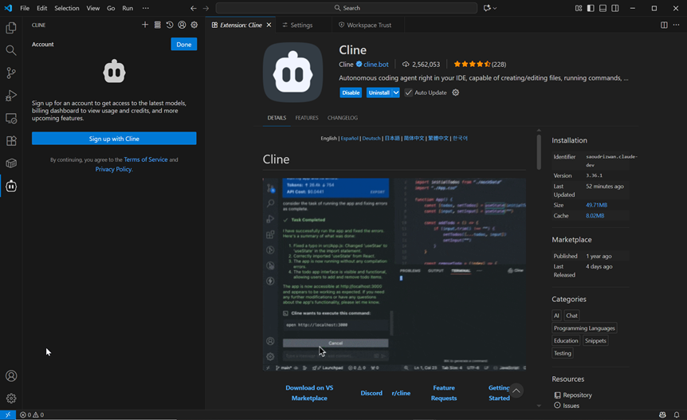Click the Done button
This screenshot has width=687, height=420.
(x=183, y=45)
